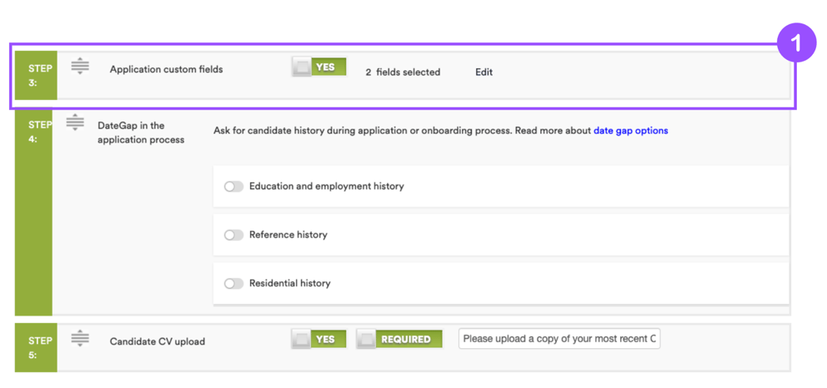Open the date gap options link

(x=630, y=131)
